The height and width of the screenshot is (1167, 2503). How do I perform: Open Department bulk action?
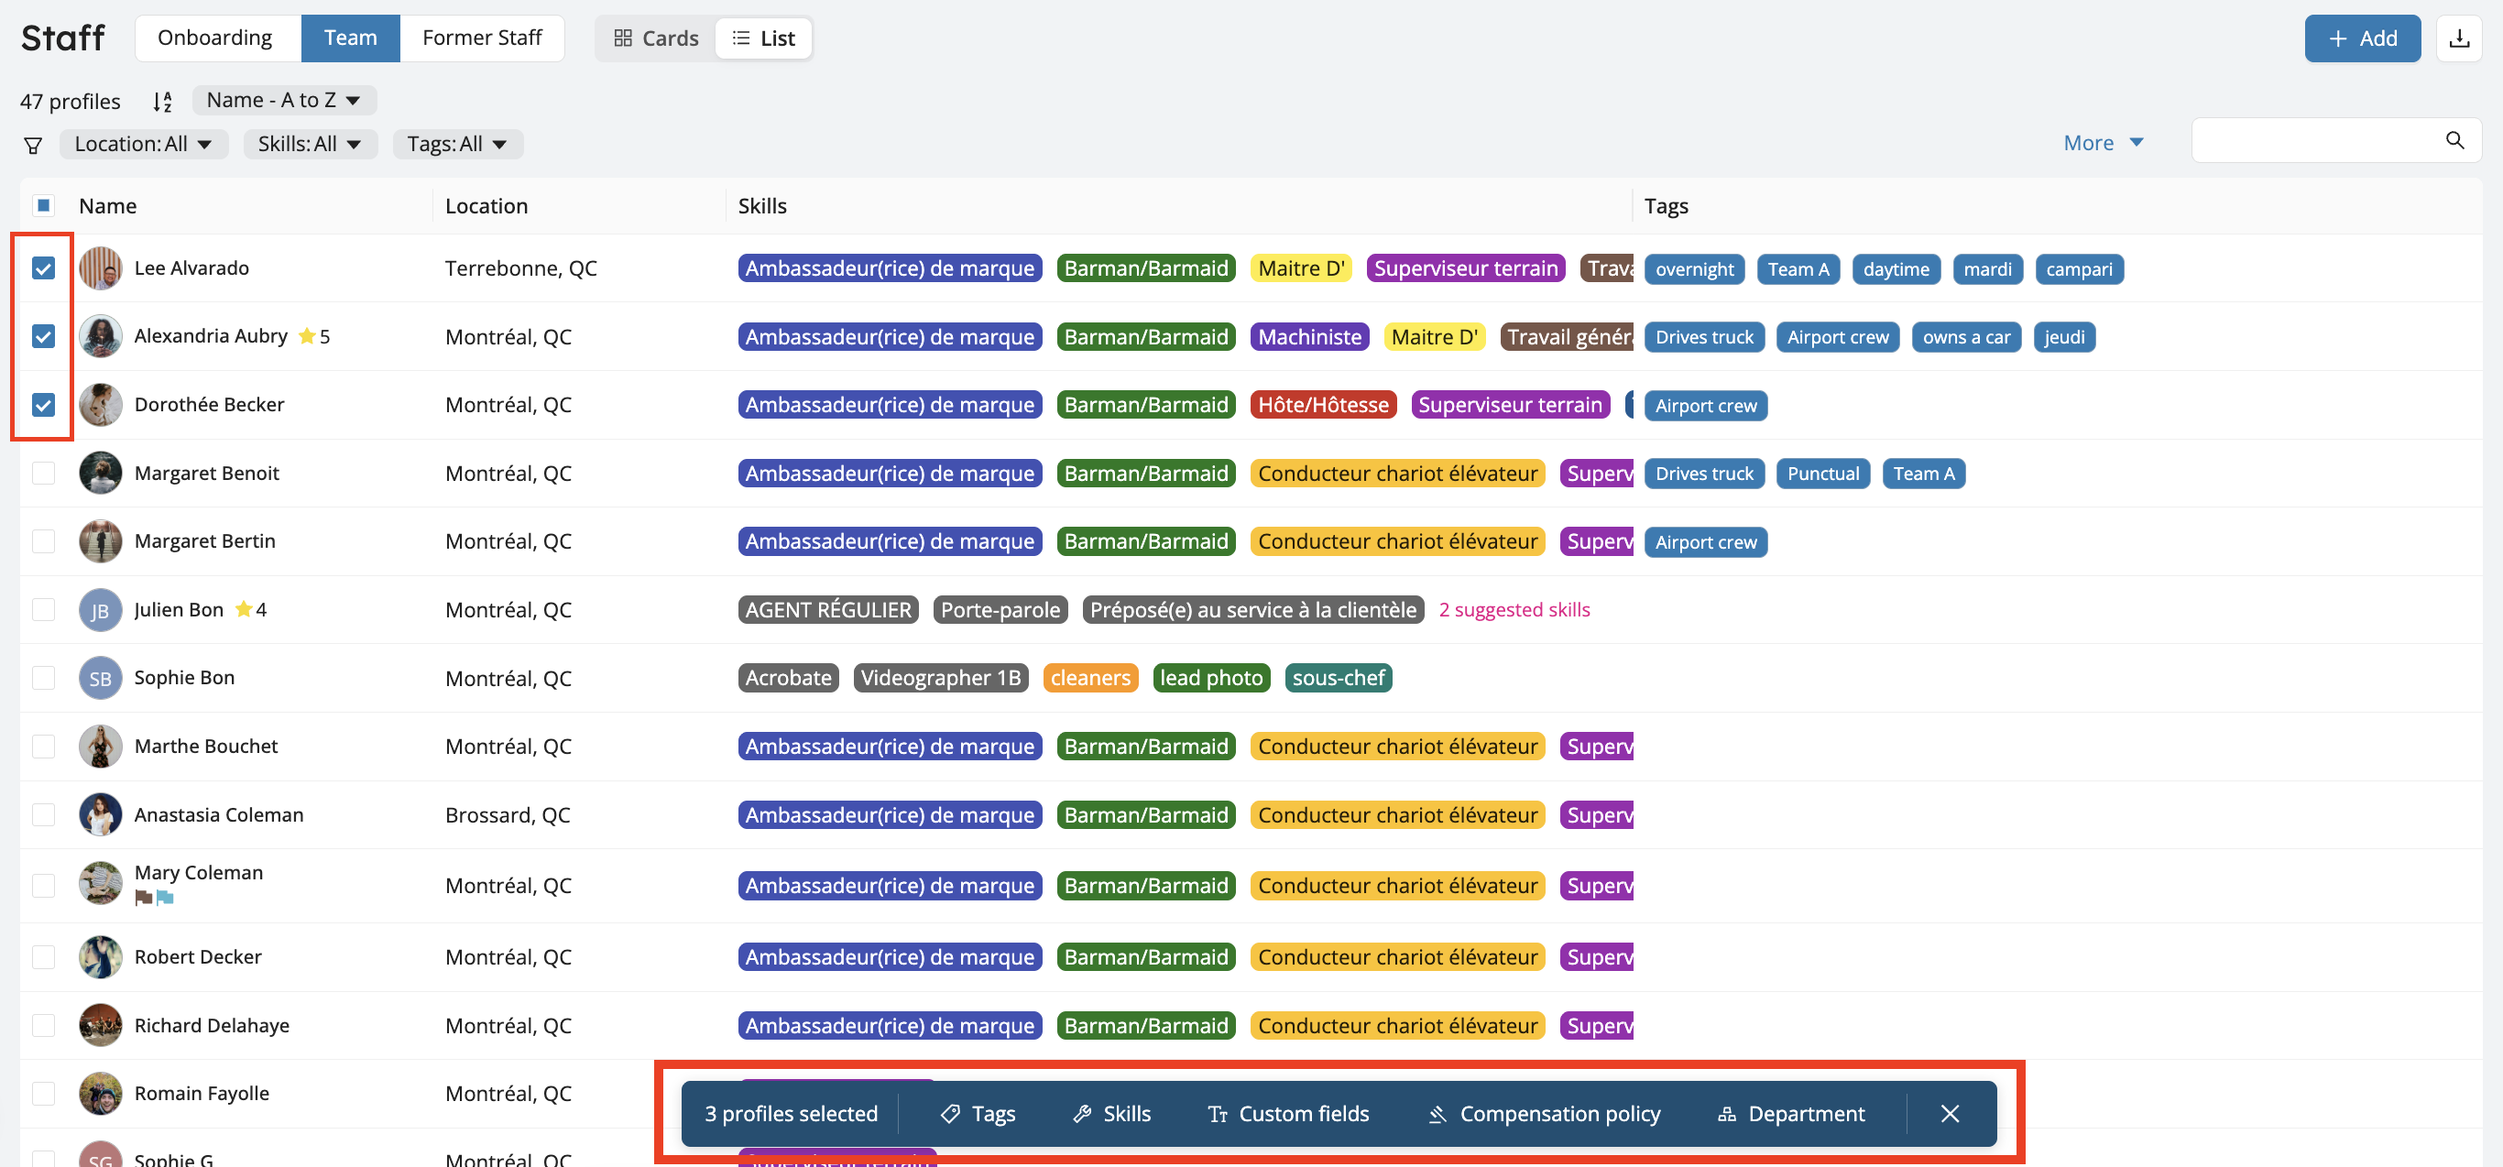1791,1114
